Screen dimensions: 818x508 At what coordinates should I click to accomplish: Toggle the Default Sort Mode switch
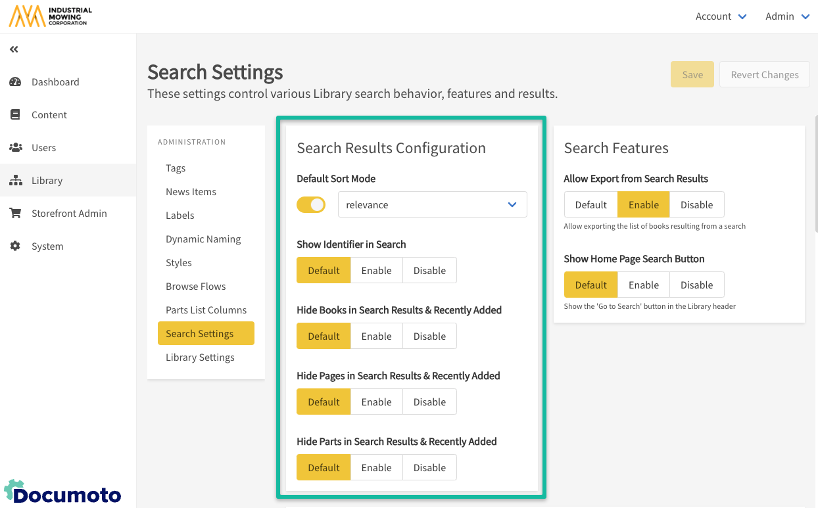[311, 205]
